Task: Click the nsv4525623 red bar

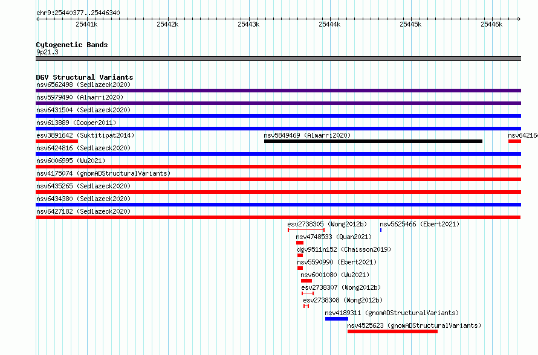Action: click(392, 331)
